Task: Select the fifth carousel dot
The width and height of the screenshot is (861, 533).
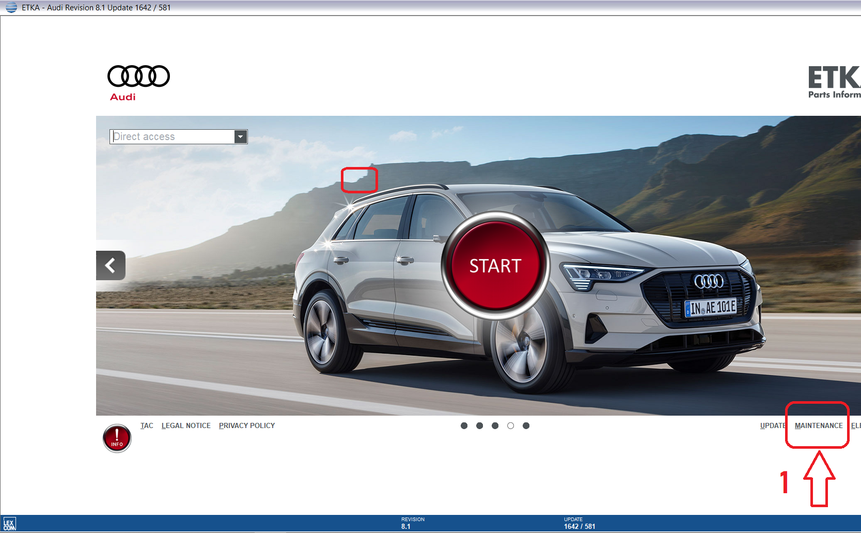Action: pos(526,425)
